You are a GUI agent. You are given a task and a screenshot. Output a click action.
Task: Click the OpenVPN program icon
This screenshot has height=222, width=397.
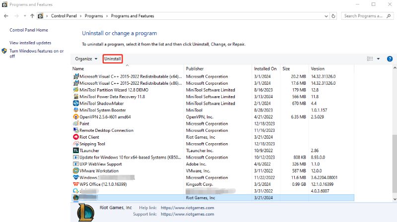pos(76,117)
